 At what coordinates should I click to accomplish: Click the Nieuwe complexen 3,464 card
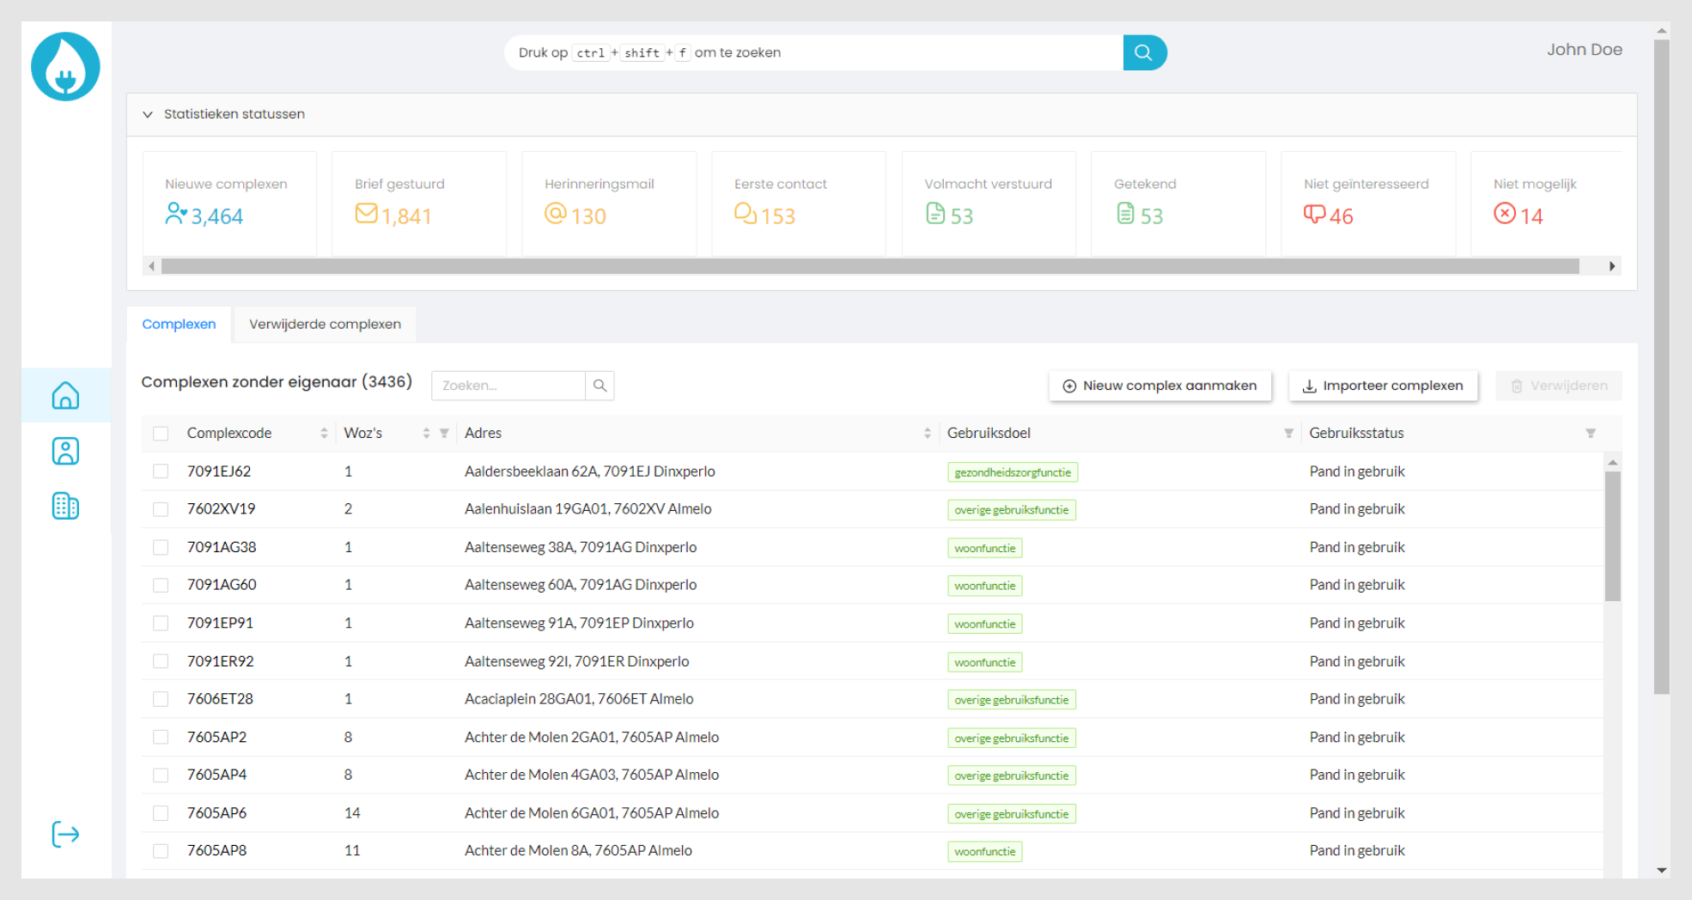(229, 204)
